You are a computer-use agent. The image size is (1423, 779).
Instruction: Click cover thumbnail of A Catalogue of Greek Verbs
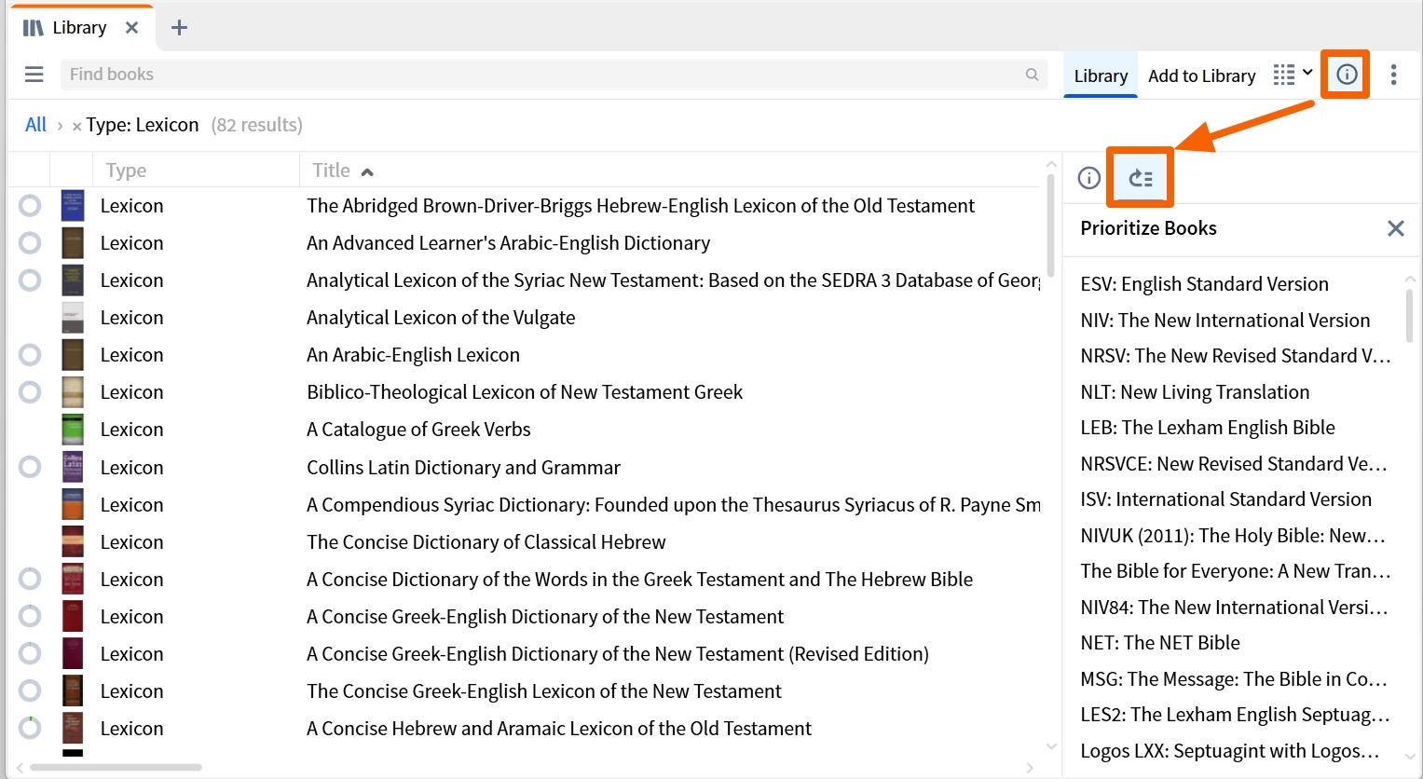click(73, 430)
